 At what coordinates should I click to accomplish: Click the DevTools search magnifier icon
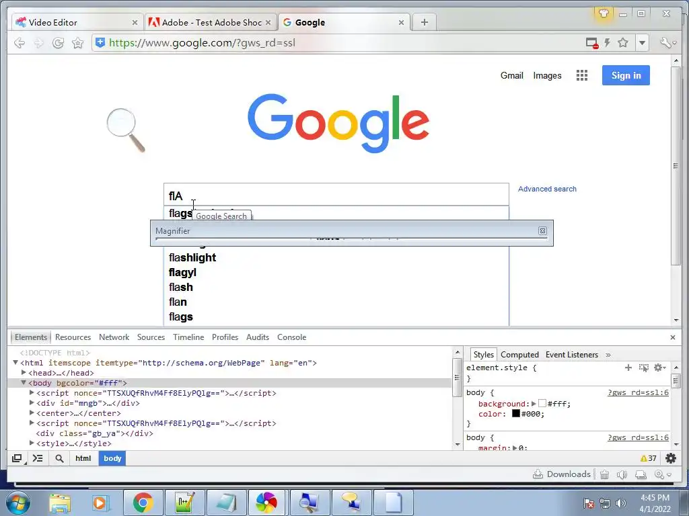pyautogui.click(x=59, y=458)
